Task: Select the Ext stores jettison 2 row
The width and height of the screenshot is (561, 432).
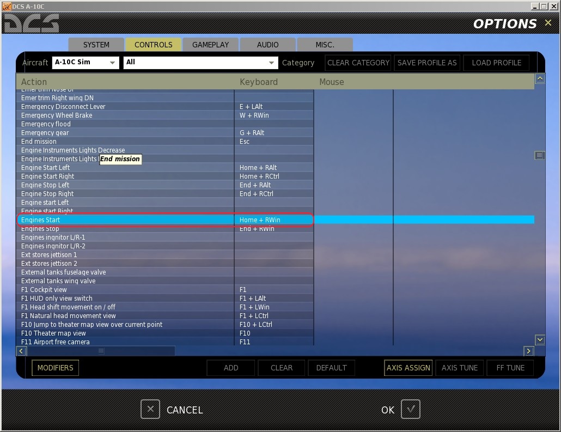Action: point(165,264)
